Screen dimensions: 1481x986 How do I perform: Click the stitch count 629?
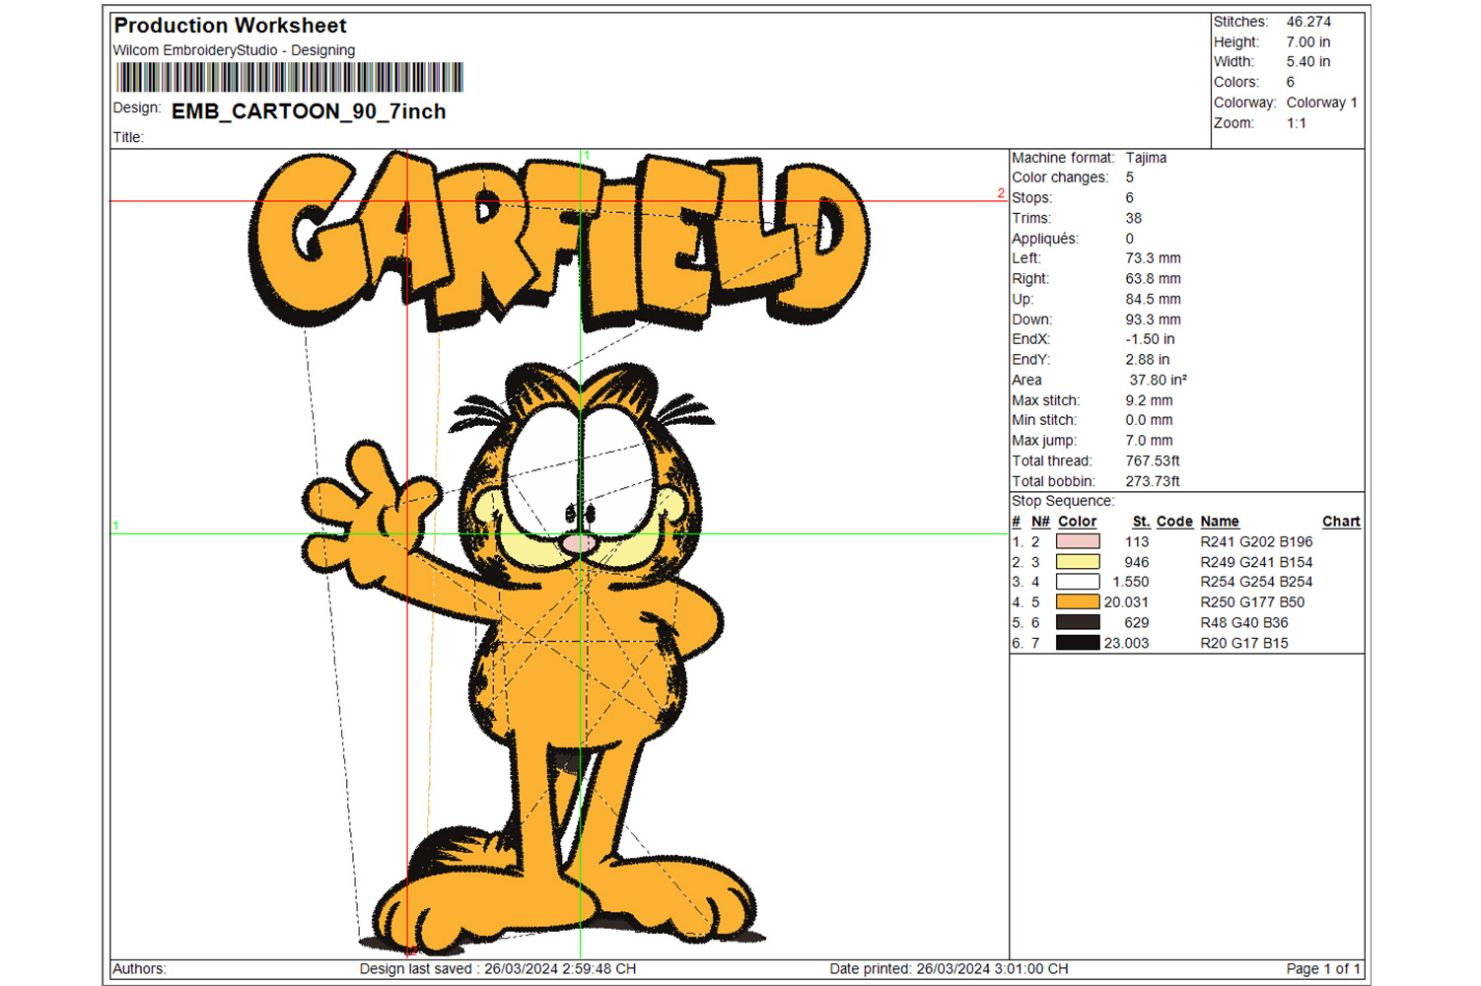(1137, 622)
